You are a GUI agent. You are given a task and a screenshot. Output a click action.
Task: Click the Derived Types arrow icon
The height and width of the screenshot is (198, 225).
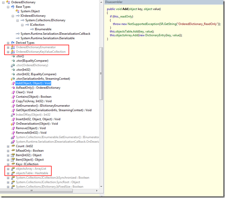[13, 43]
